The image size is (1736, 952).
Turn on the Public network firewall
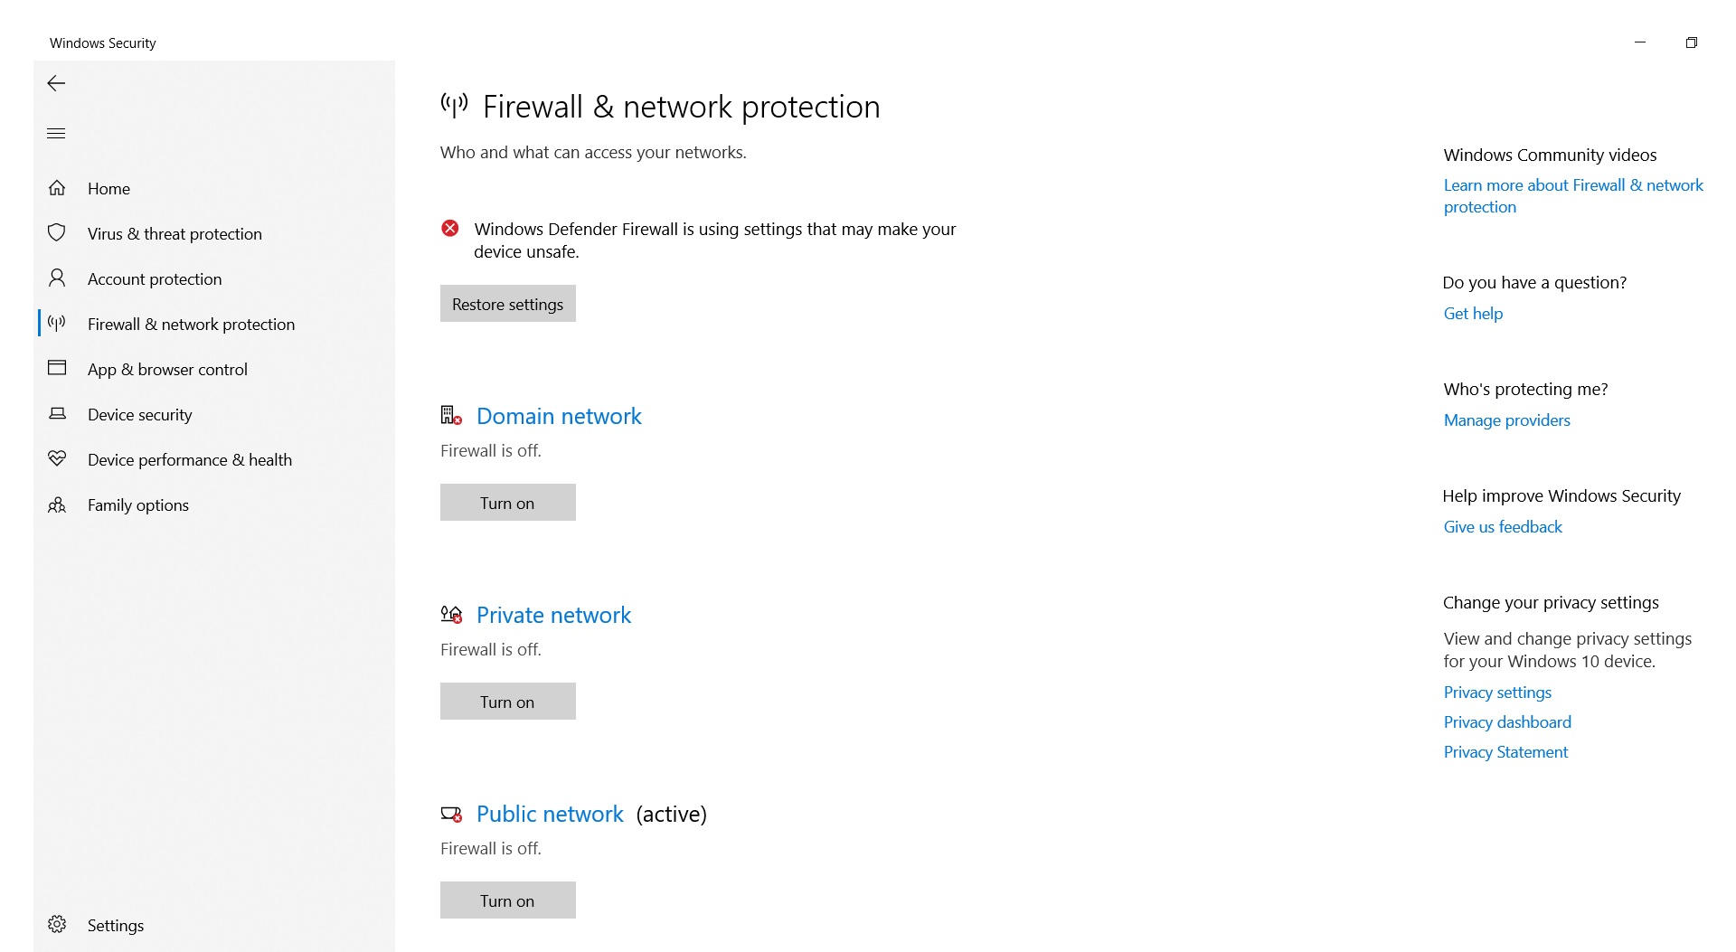508,900
